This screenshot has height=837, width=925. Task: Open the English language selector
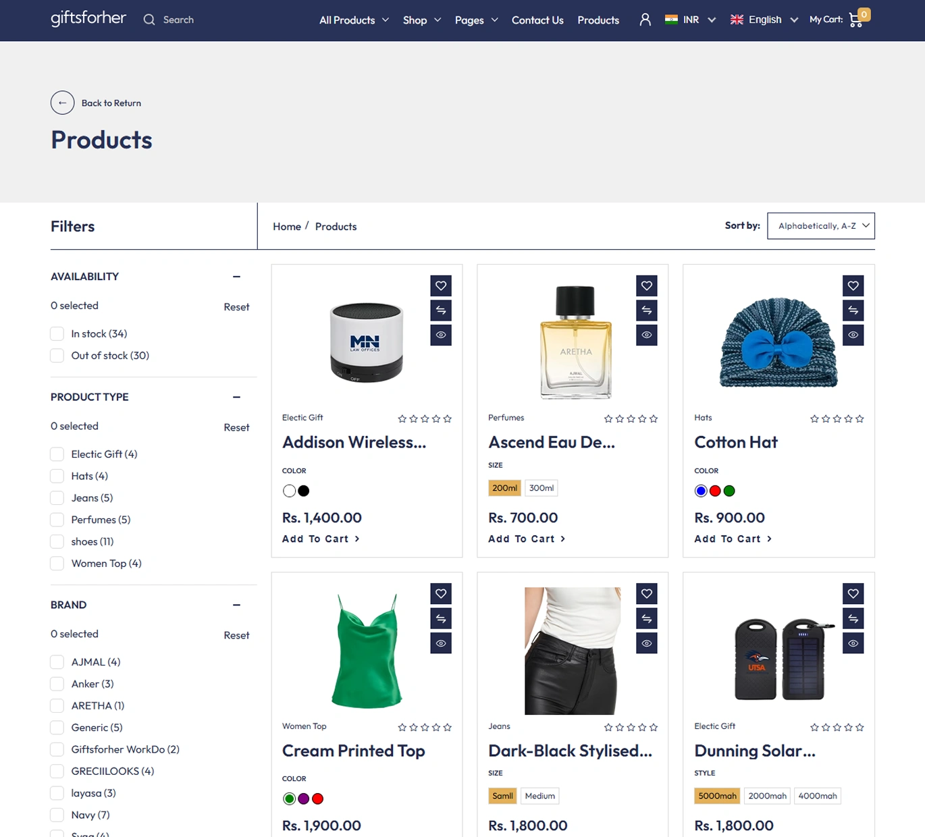(764, 20)
